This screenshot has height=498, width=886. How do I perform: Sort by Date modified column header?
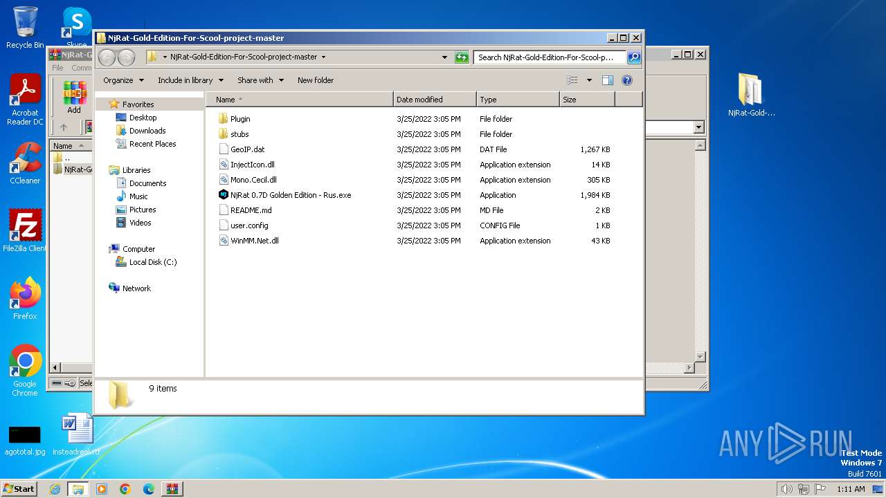point(435,100)
